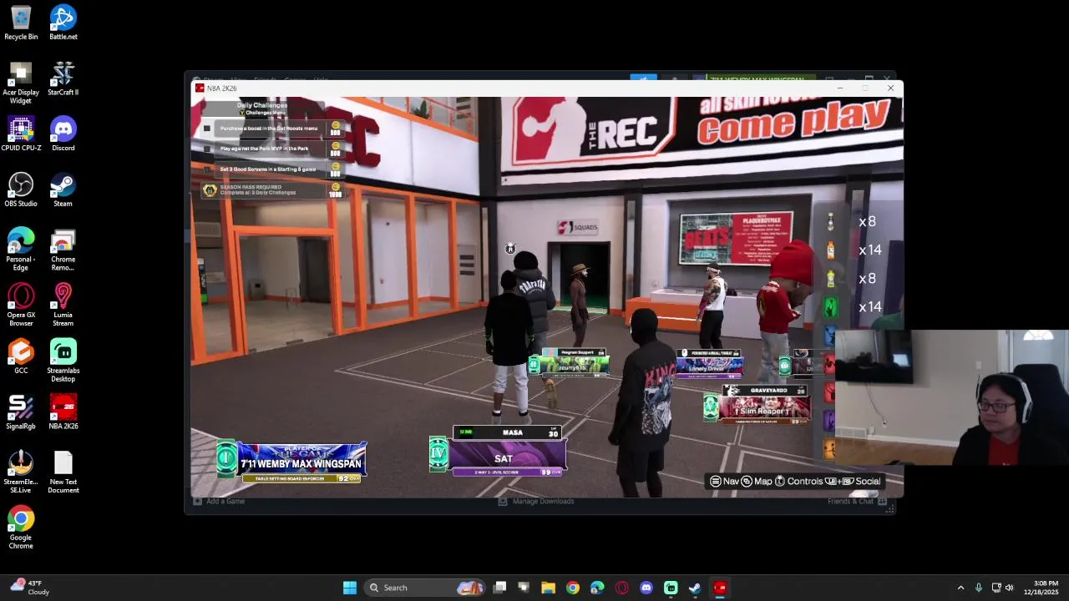
Task: Switch to Discord on the taskbar
Action: [x=646, y=588]
